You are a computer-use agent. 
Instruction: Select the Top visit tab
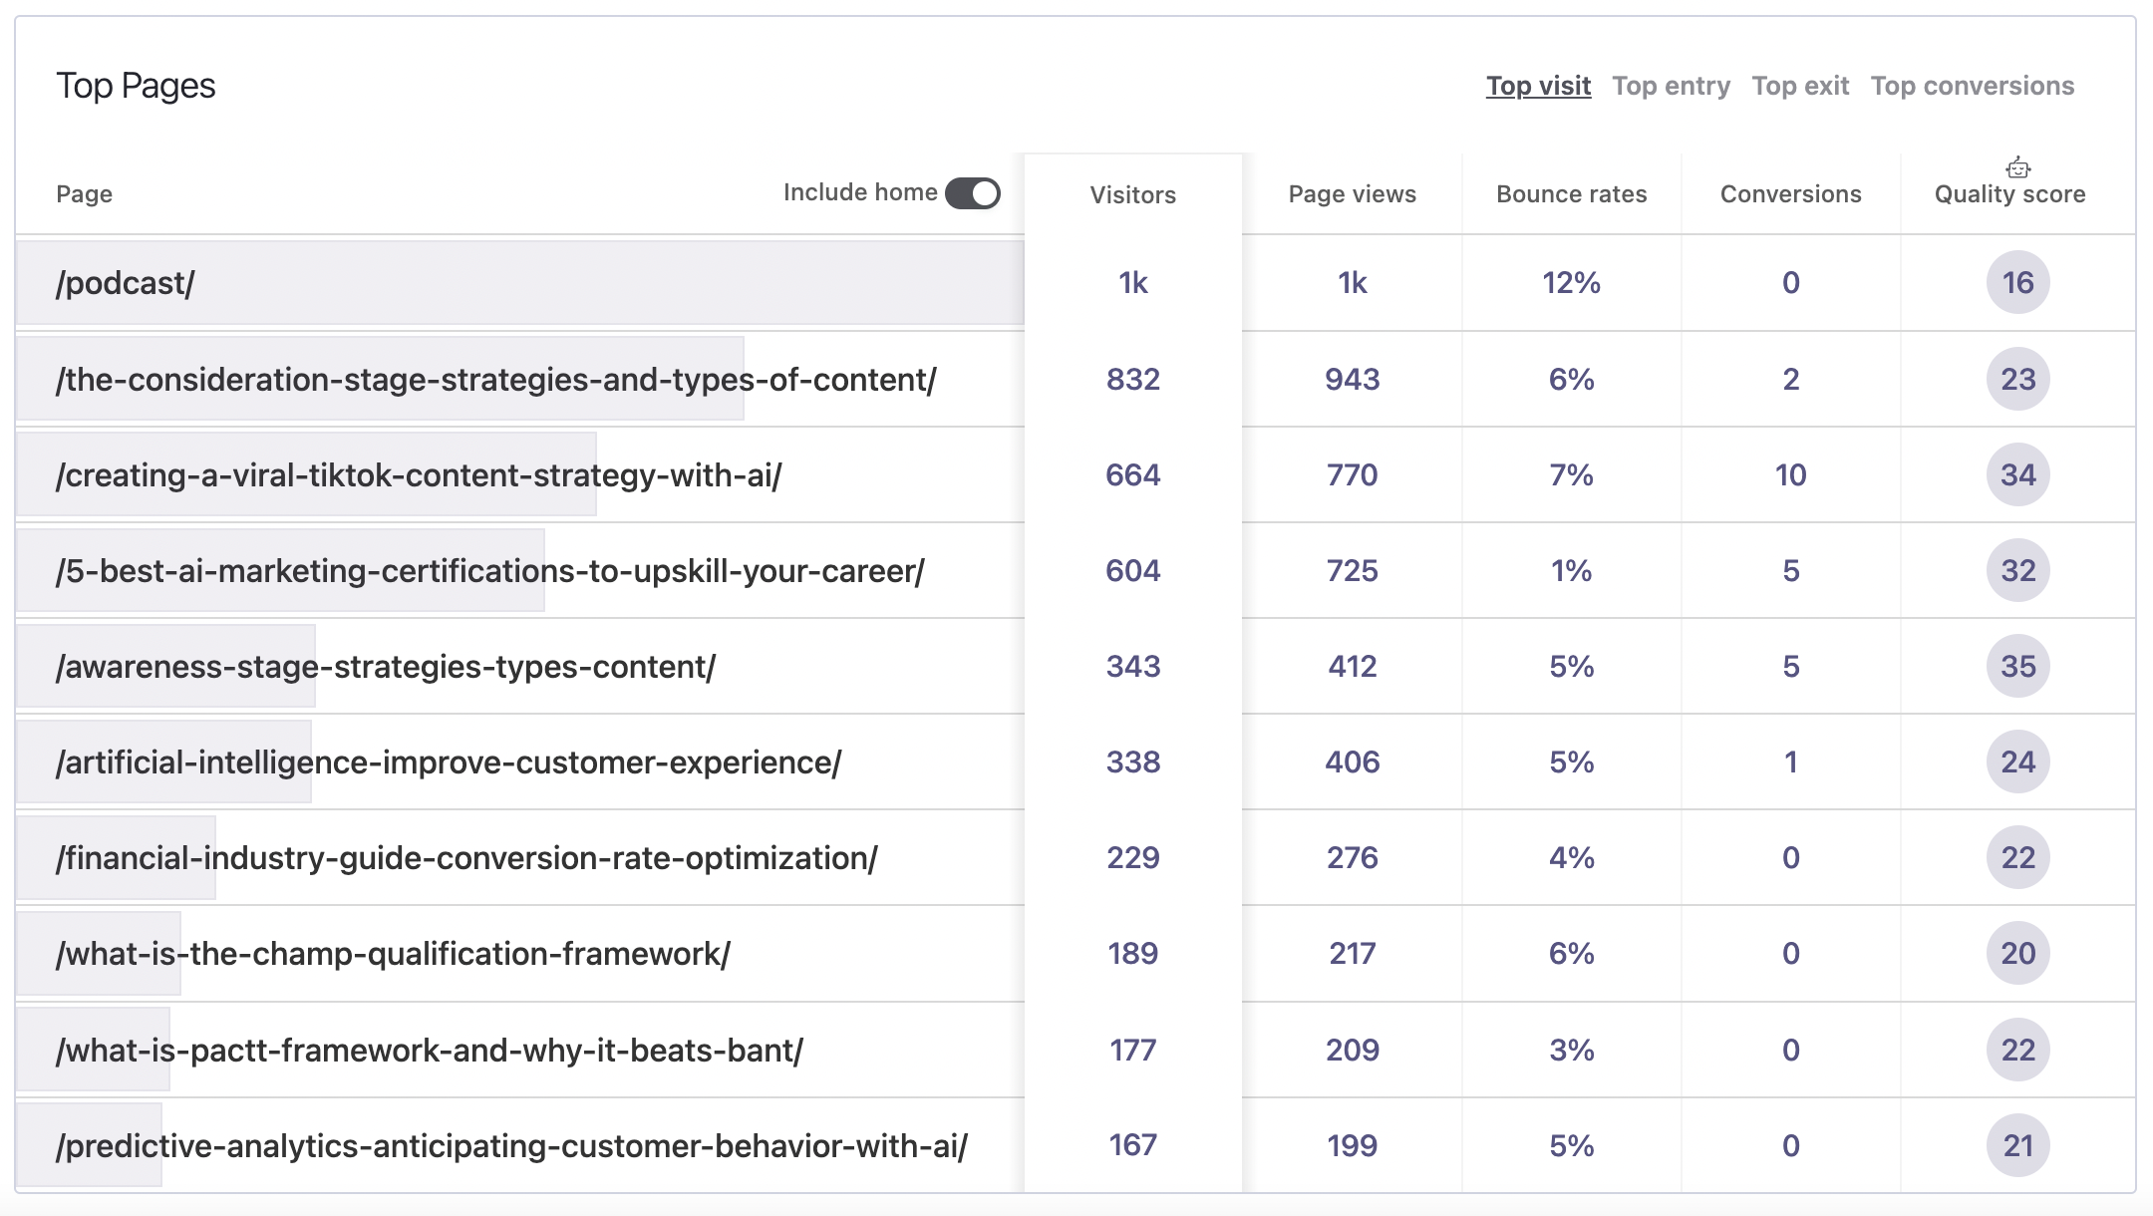coord(1538,86)
